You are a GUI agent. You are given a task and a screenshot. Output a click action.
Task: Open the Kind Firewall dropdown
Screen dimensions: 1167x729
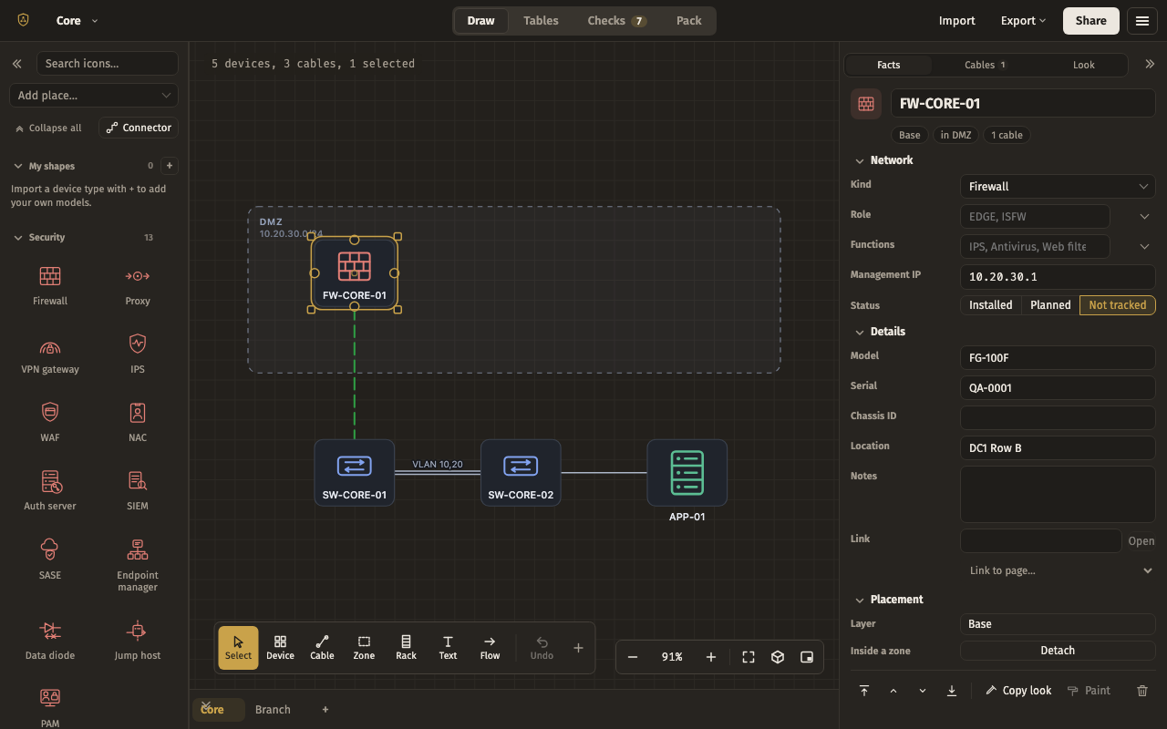(1058, 186)
